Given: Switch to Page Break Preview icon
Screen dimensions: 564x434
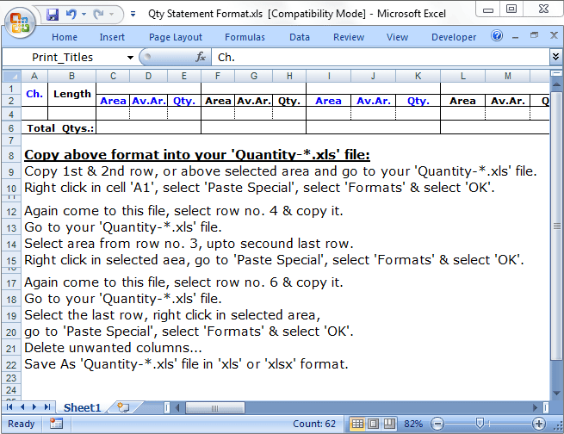Looking at the screenshot, I should [x=389, y=424].
